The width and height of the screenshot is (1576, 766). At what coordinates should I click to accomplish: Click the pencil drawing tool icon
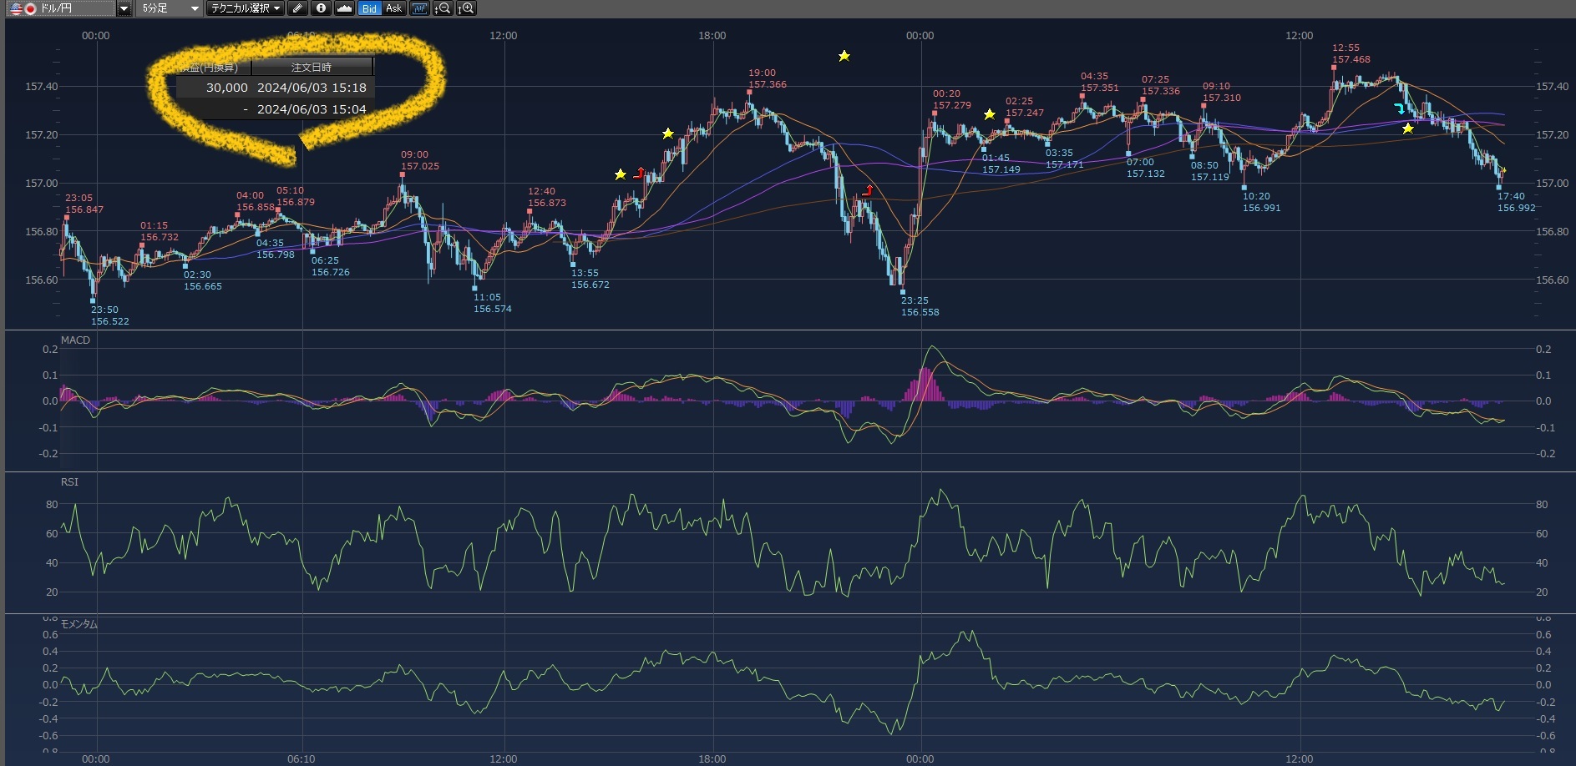(297, 8)
